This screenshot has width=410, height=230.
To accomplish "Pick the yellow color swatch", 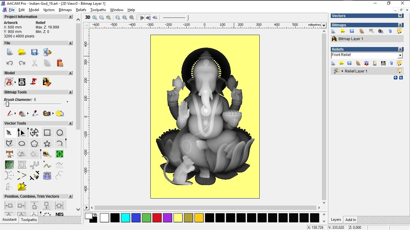I will pos(178,218).
